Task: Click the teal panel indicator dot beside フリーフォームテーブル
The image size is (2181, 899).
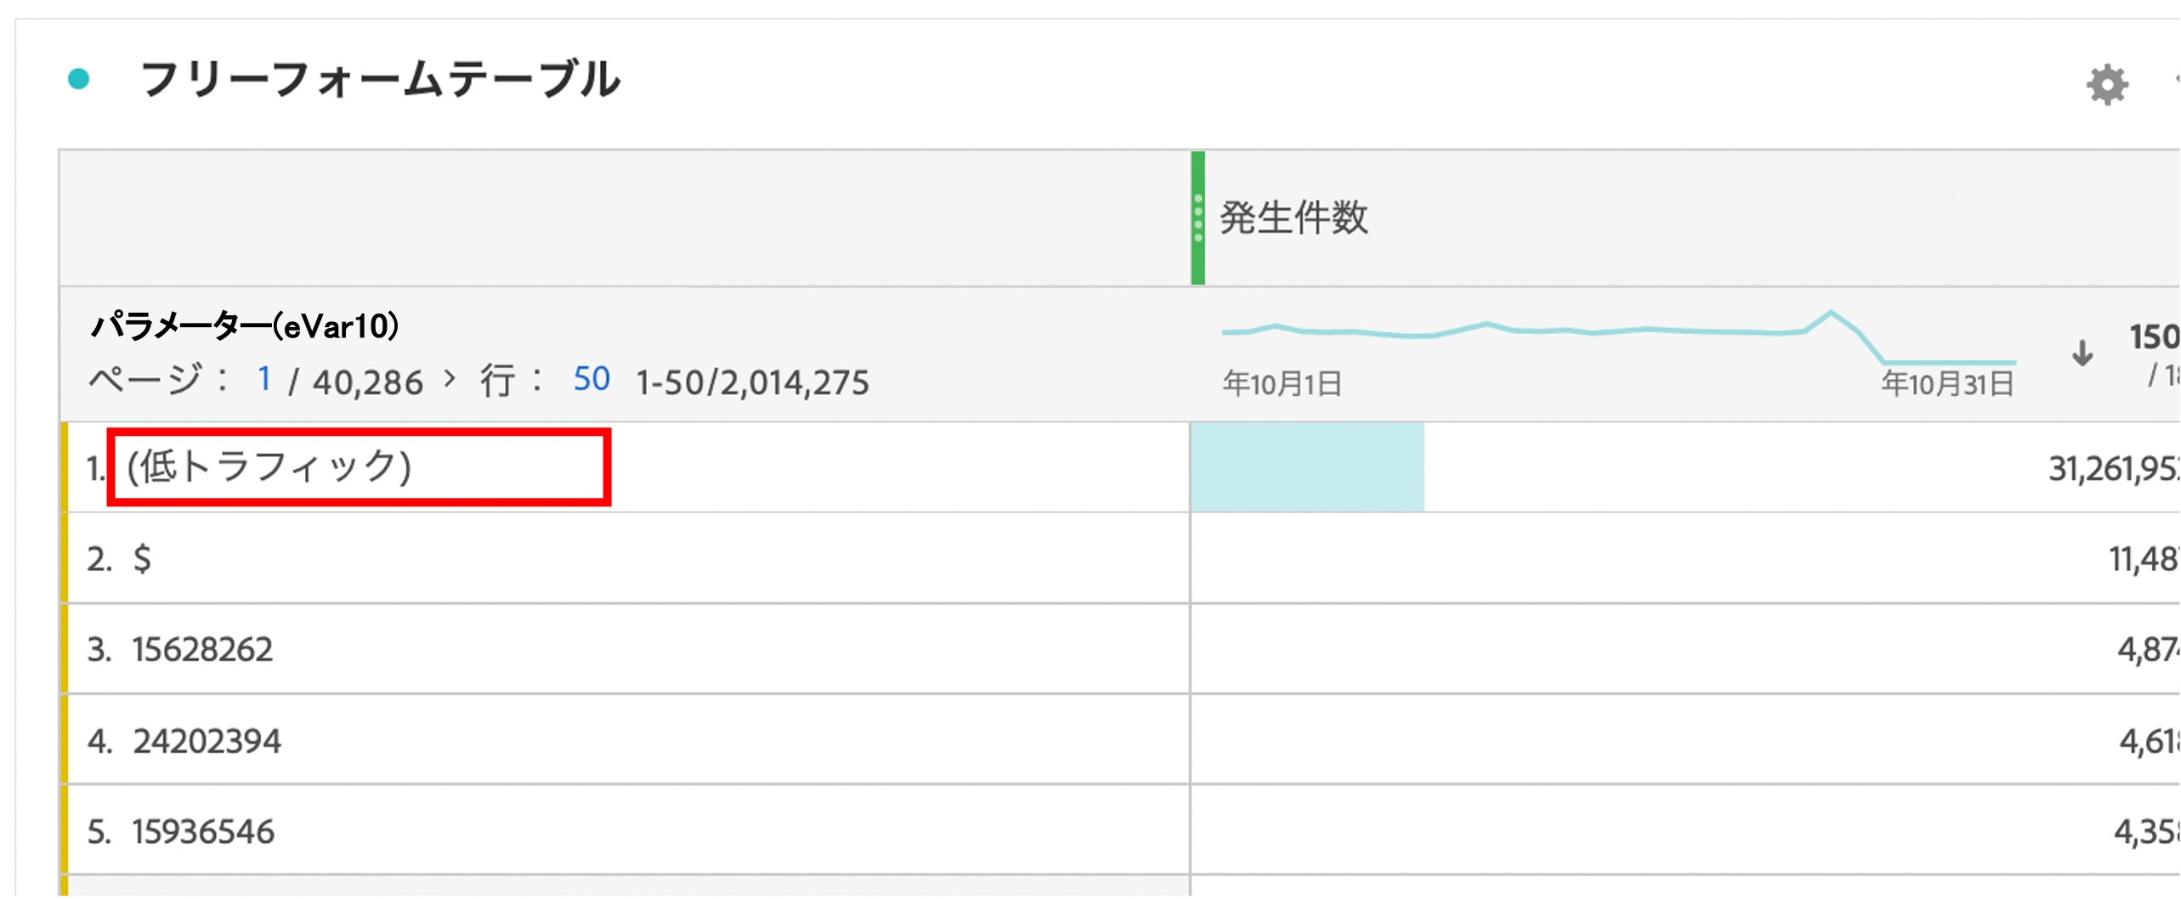Action: [x=80, y=80]
